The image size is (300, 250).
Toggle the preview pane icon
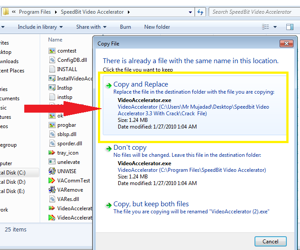[x=290, y=27]
